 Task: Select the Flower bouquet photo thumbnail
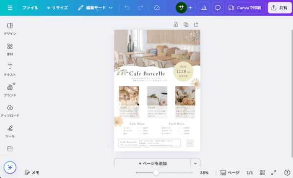[185, 96]
